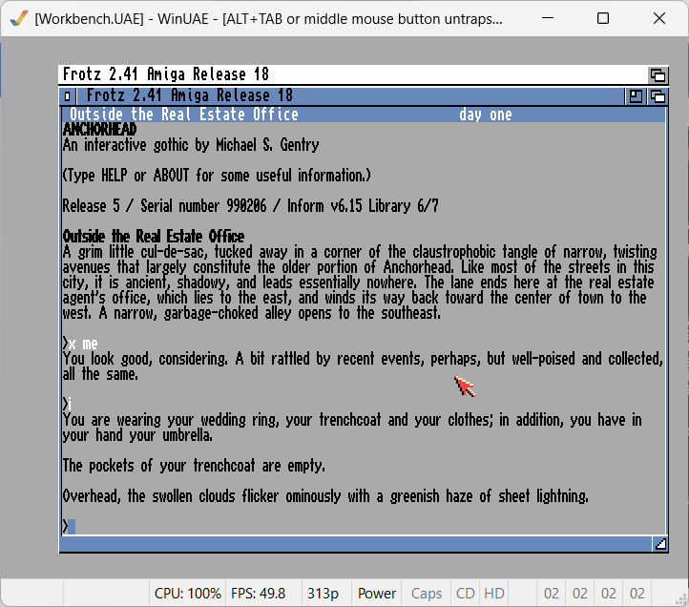The width and height of the screenshot is (689, 607).
Task: Click the status line location 'Outside the Real Estate Office'
Action: coord(184,115)
